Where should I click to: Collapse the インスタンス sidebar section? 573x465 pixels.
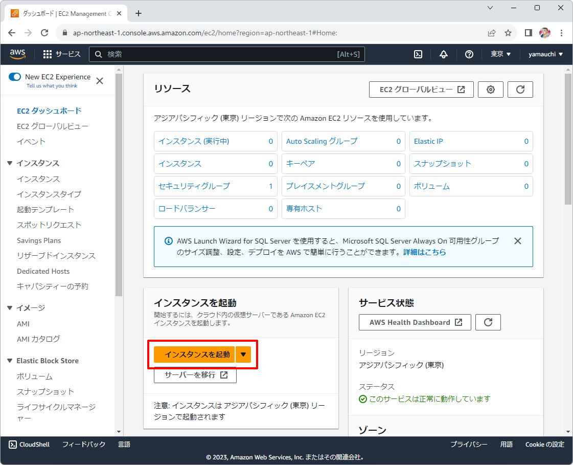click(x=10, y=163)
